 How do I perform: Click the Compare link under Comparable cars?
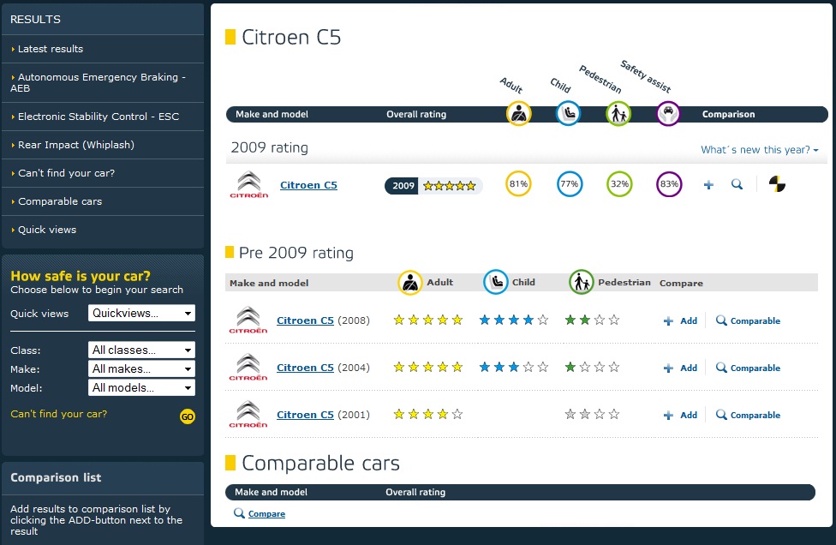266,513
